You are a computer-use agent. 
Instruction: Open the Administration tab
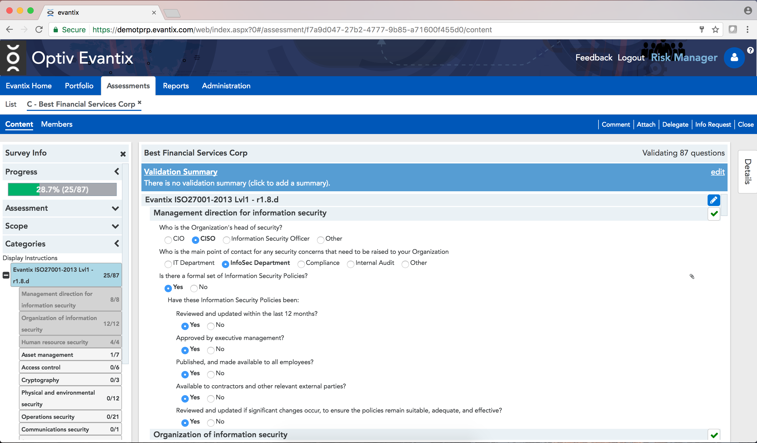(x=226, y=86)
